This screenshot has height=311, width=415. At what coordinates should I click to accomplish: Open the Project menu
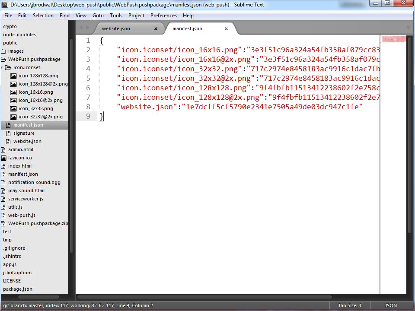tap(136, 16)
